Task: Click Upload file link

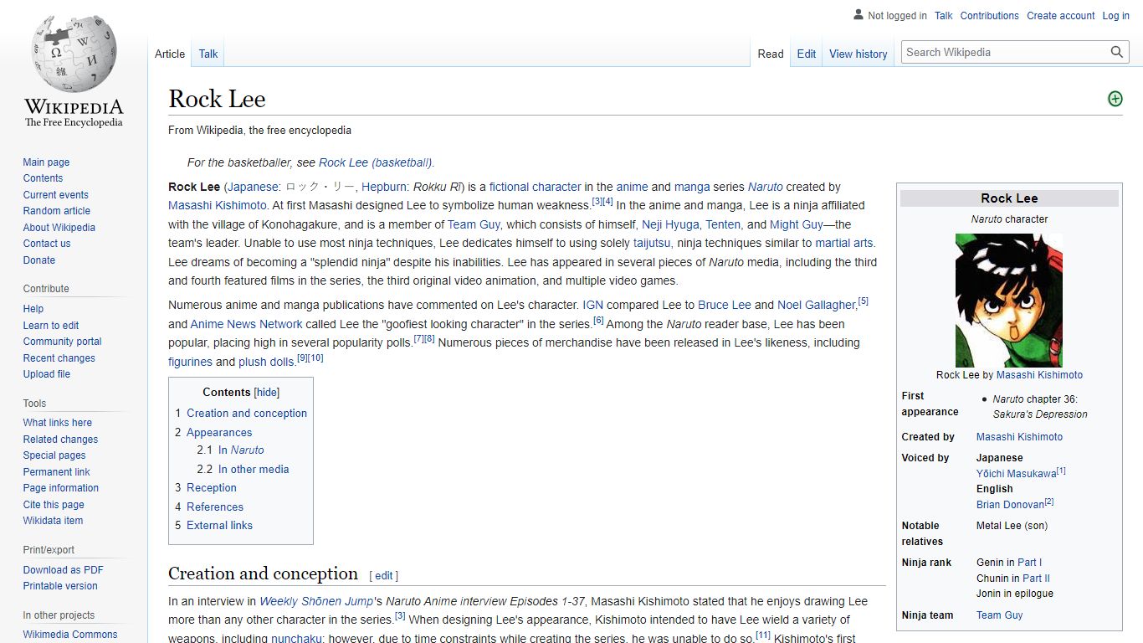Action: point(46,374)
